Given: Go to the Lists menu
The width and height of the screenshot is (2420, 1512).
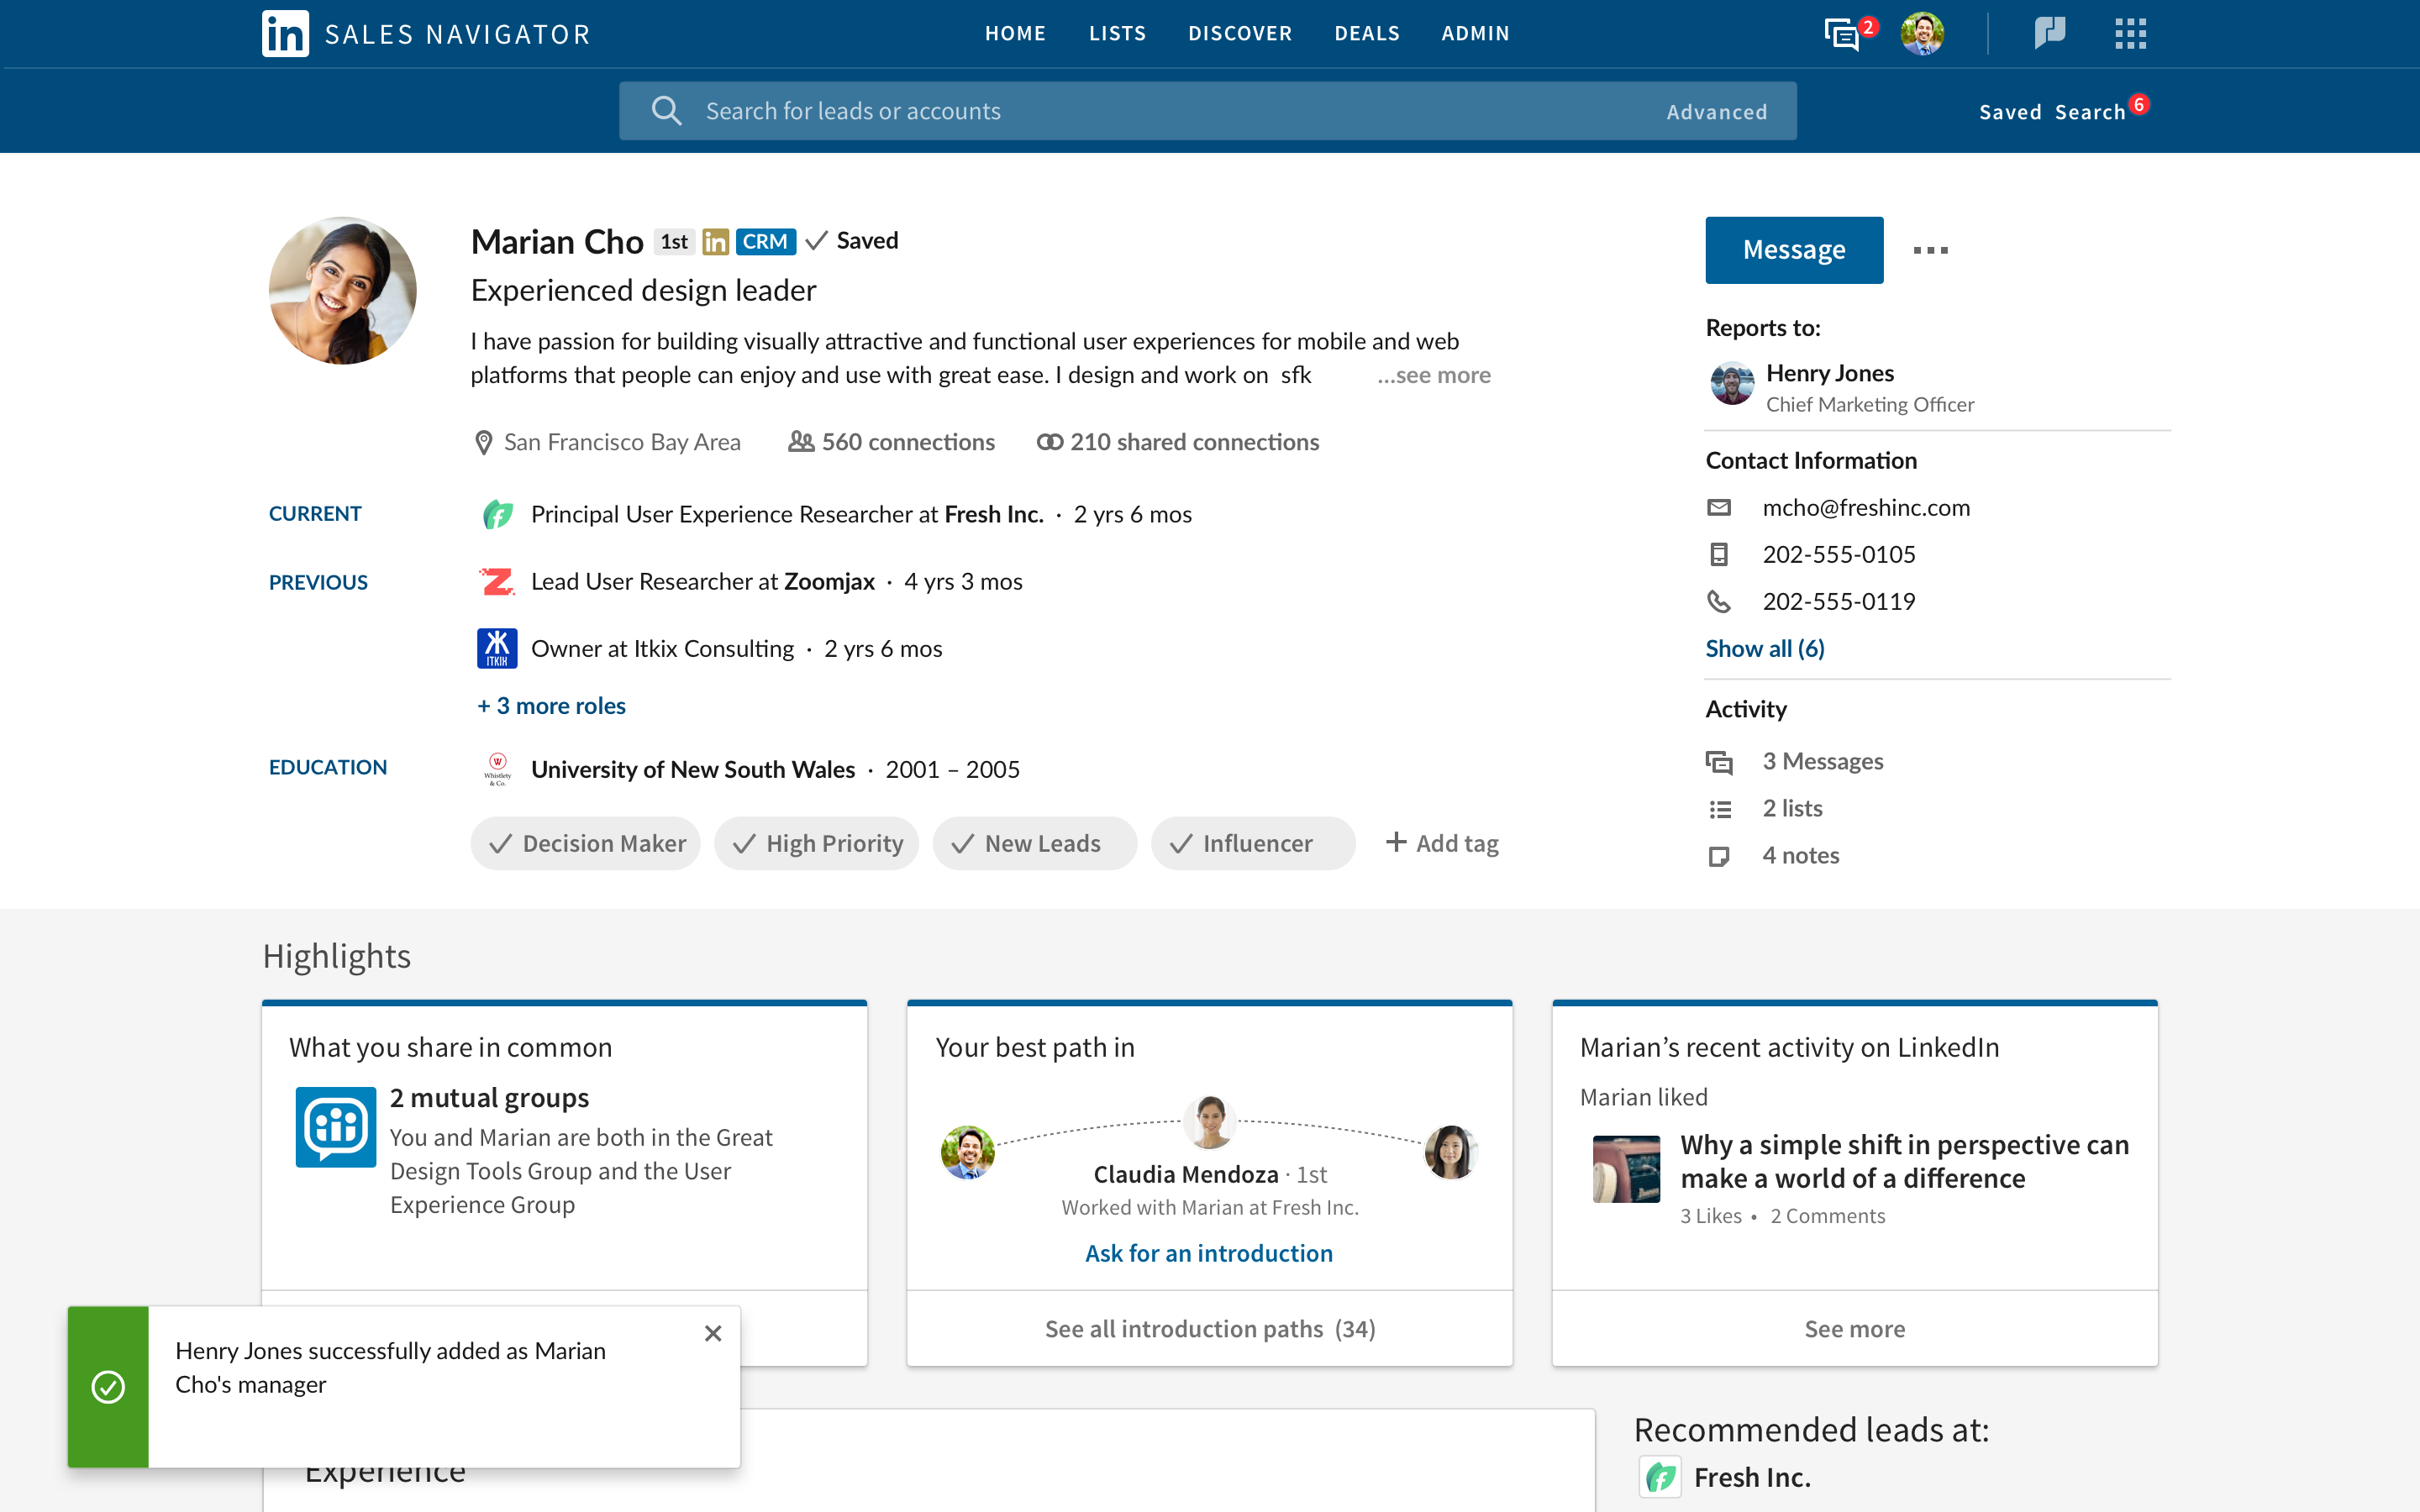Looking at the screenshot, I should point(1117,33).
